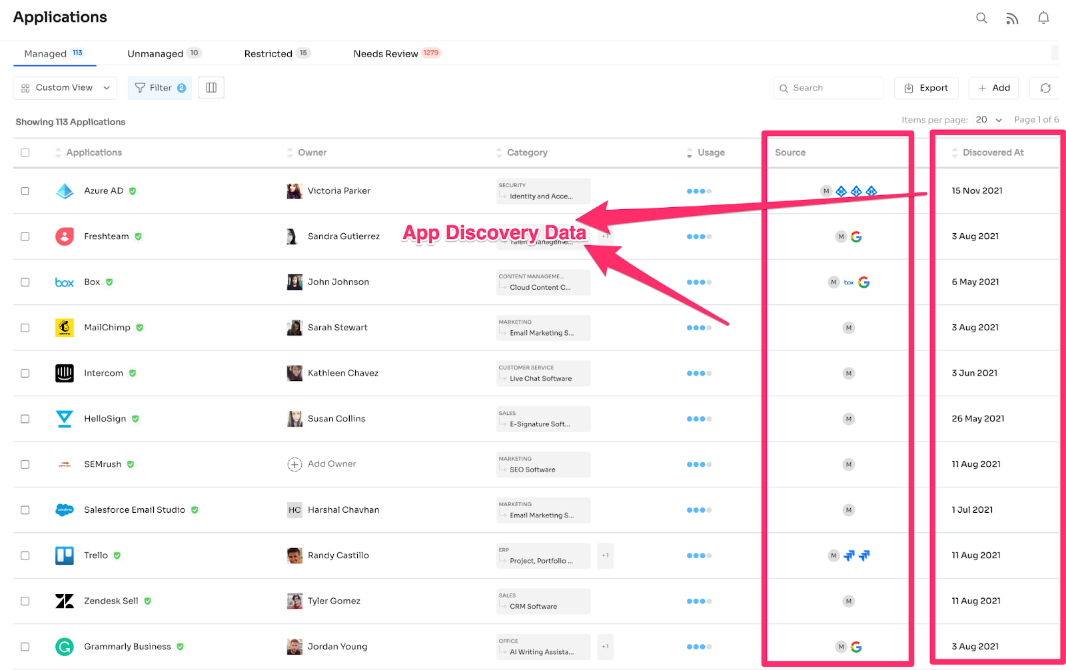Switch to the Needs Review tab
Screen dimensions: 1066x670
pos(397,53)
